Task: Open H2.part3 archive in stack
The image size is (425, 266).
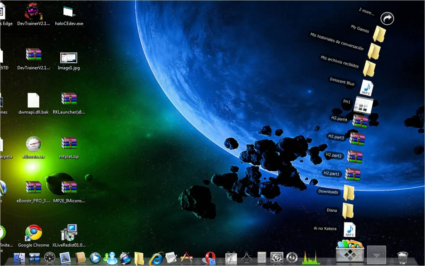Action: [x=357, y=139]
